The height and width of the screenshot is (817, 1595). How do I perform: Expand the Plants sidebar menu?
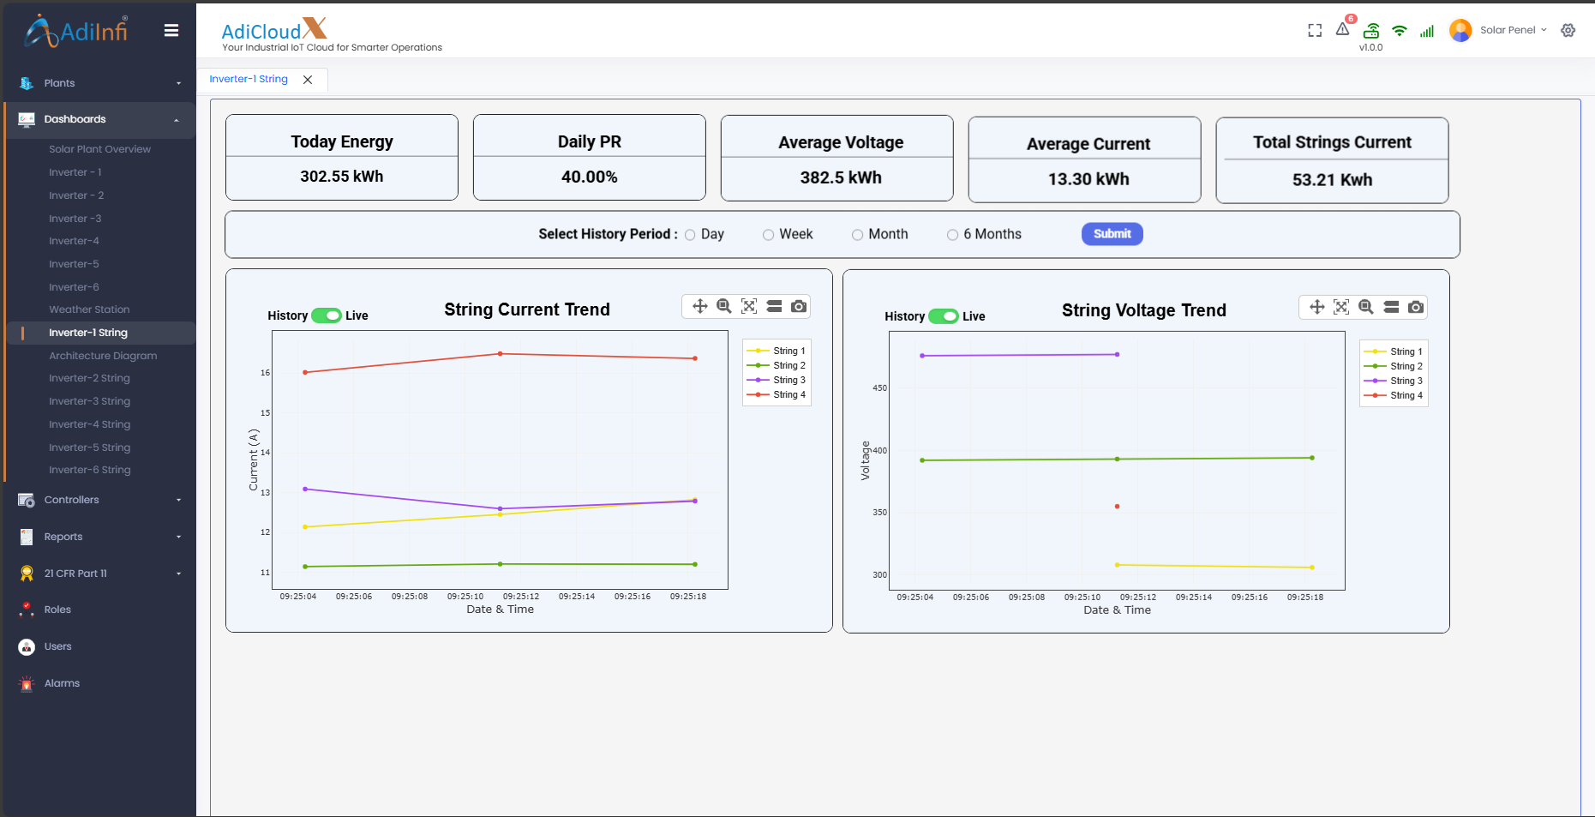tap(98, 83)
